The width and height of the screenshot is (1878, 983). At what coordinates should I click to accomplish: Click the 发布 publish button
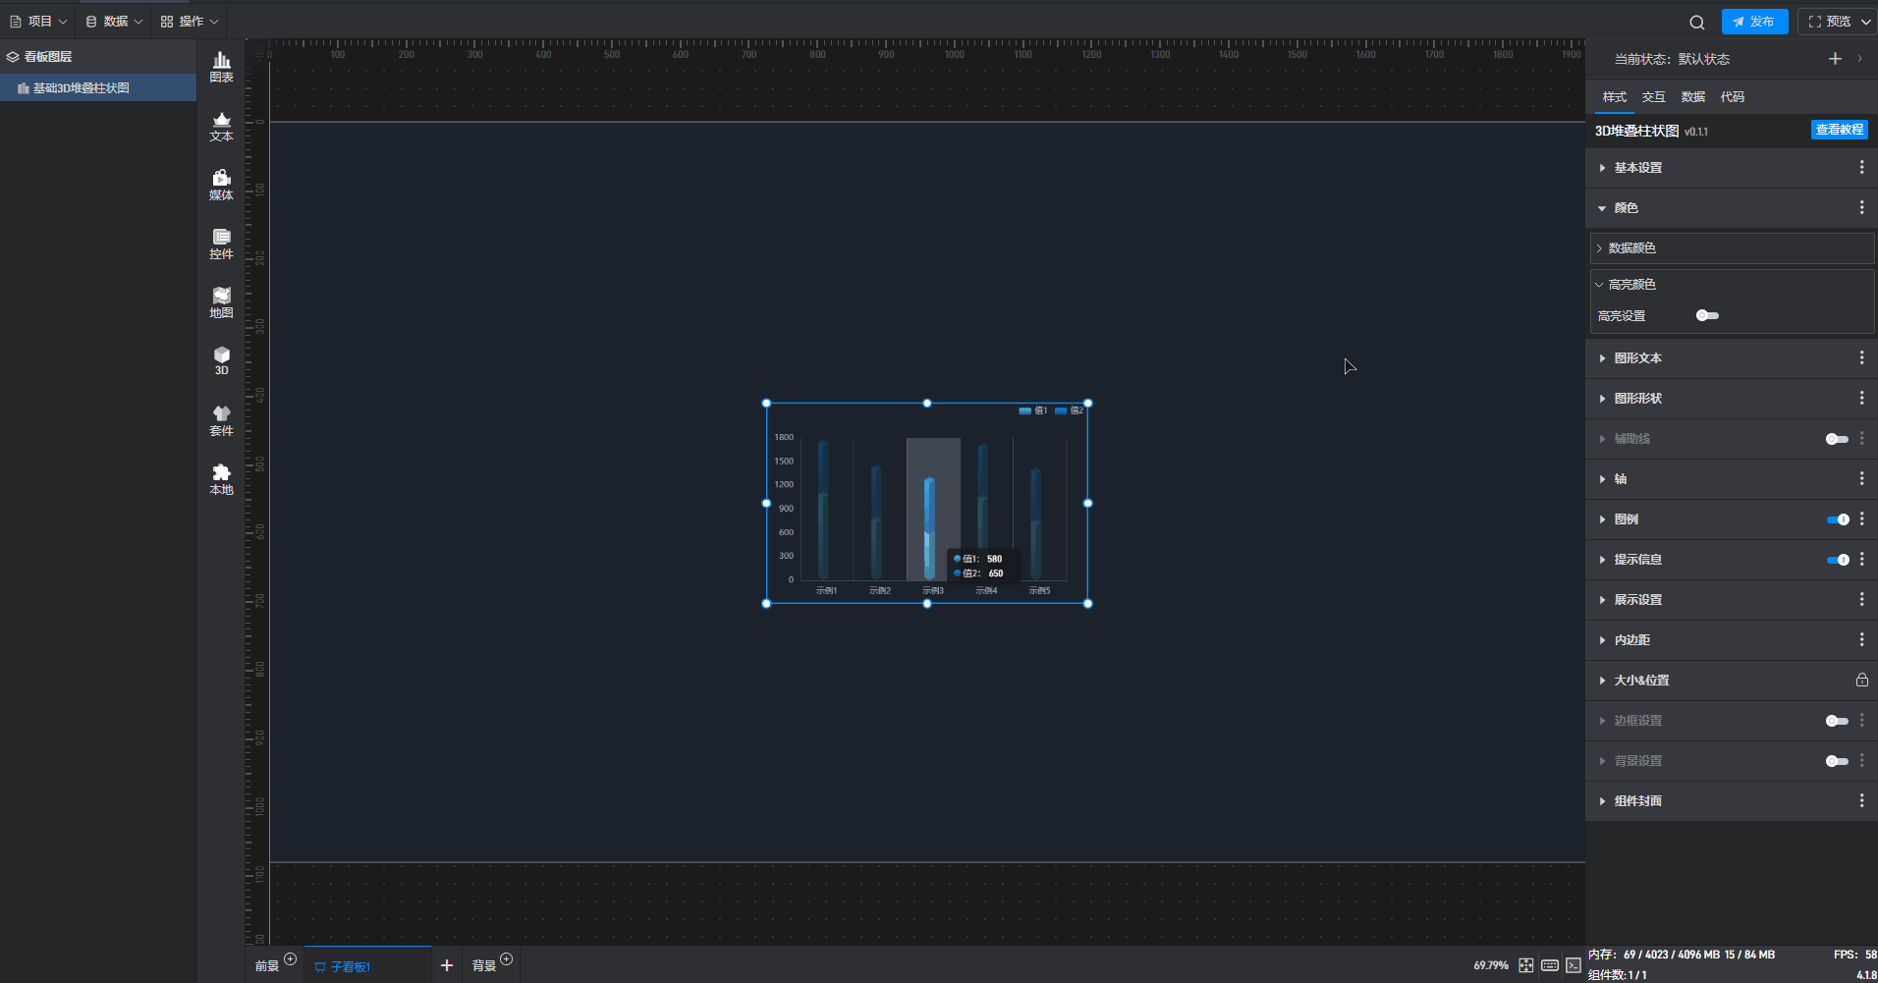[1754, 22]
